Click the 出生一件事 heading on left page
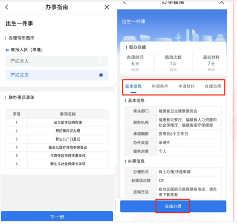Viewport: 237px width, 224px height. click(19, 23)
